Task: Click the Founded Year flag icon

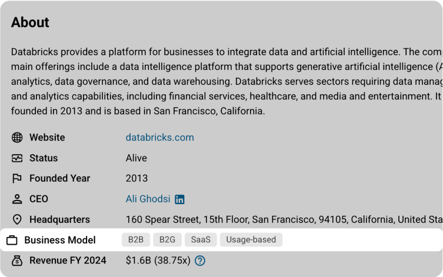Action: click(17, 178)
